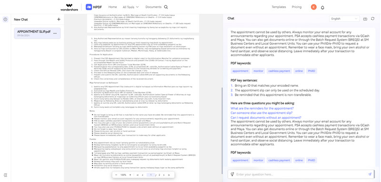Download the chat export icon

click(365, 19)
